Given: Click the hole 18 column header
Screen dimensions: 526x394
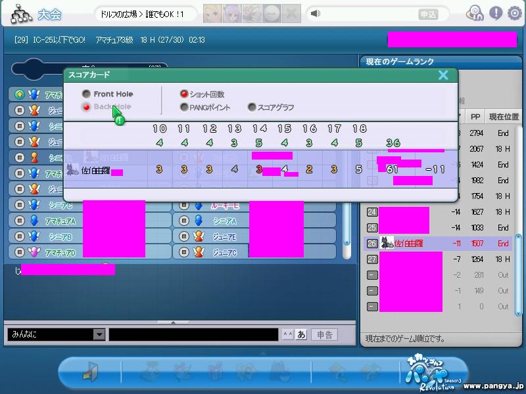Looking at the screenshot, I should 359,129.
